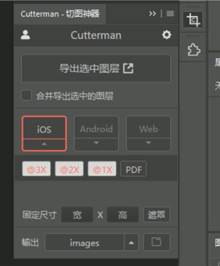Click the 宽 width input field

77,214
